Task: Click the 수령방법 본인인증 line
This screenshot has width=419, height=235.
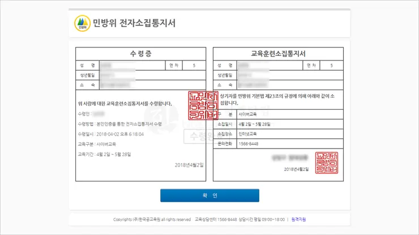Action: point(119,124)
